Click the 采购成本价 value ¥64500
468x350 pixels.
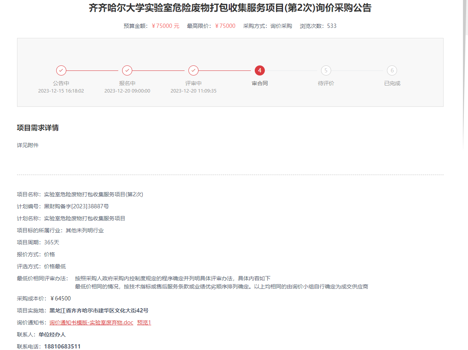(60, 299)
